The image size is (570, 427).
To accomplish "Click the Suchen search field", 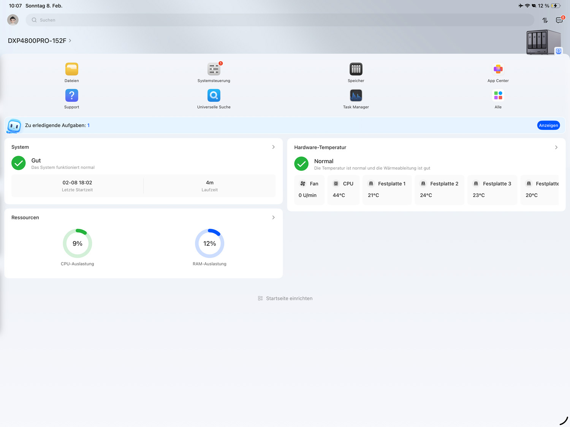I will click(280, 20).
